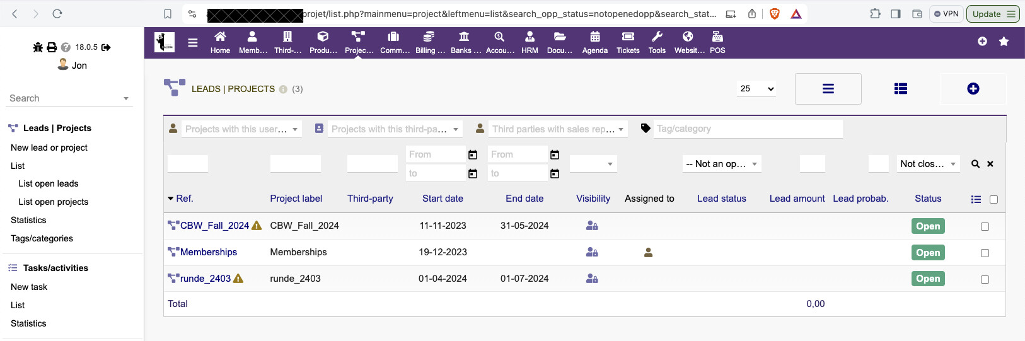Open bookmarks star icon in top bar
Image resolution: width=1025 pixels, height=341 pixels.
click(1004, 41)
